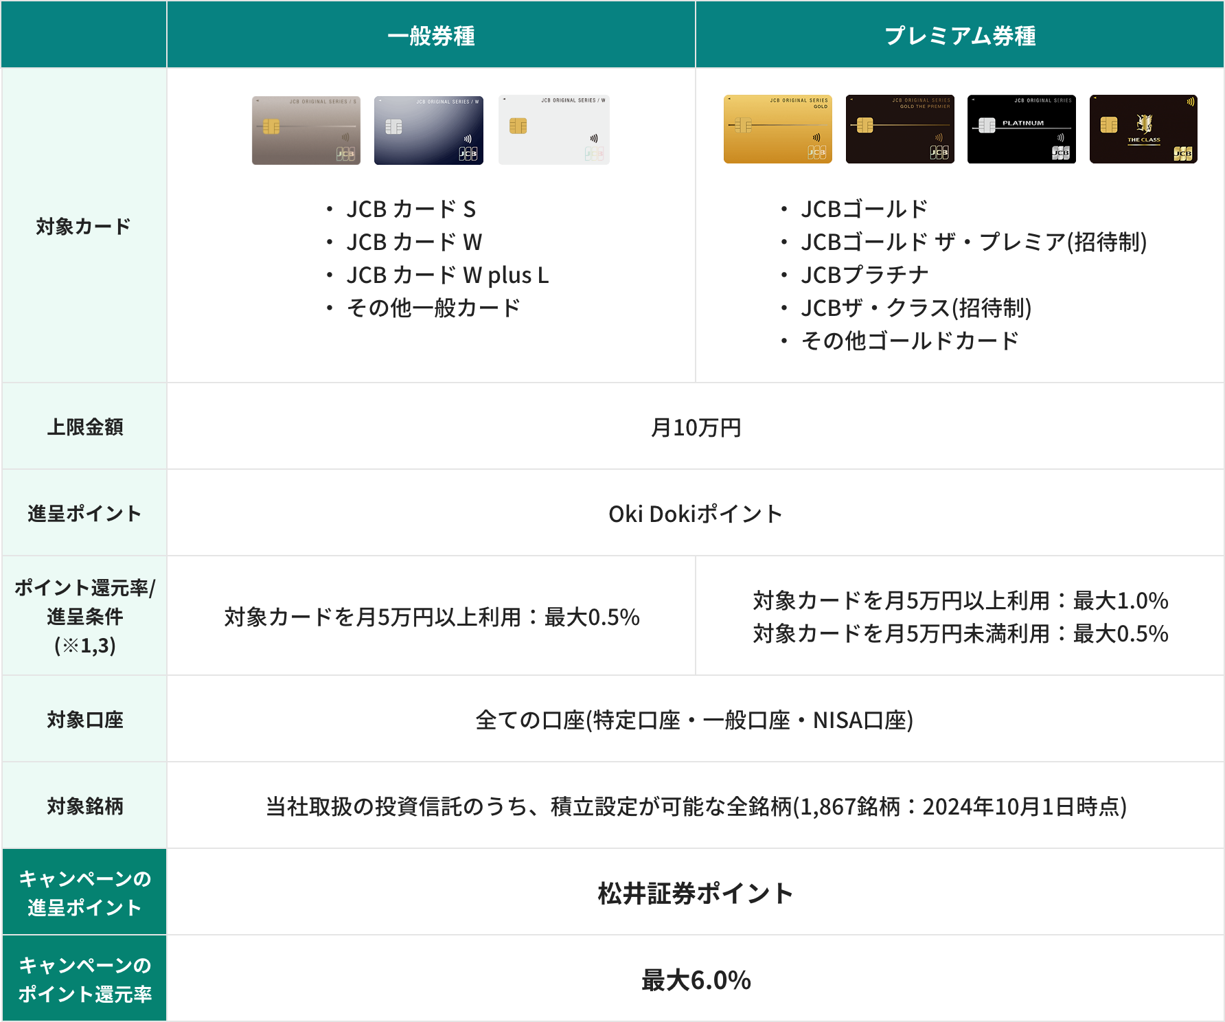The height and width of the screenshot is (1022, 1225).
Task: Click the JCB Gold card image
Action: coord(778,129)
